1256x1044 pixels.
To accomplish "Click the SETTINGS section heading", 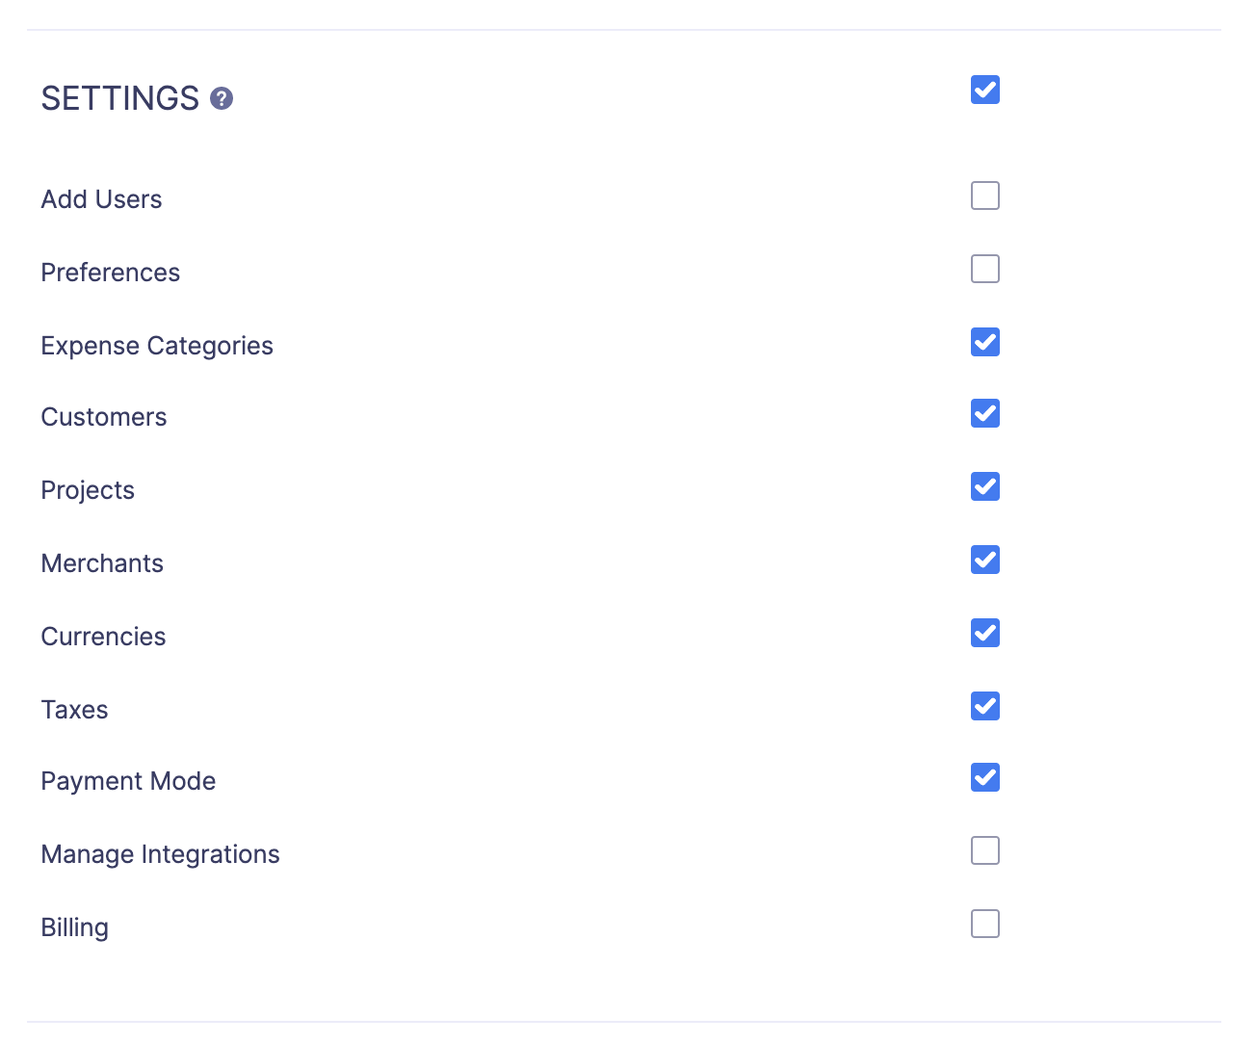I will tap(119, 98).
